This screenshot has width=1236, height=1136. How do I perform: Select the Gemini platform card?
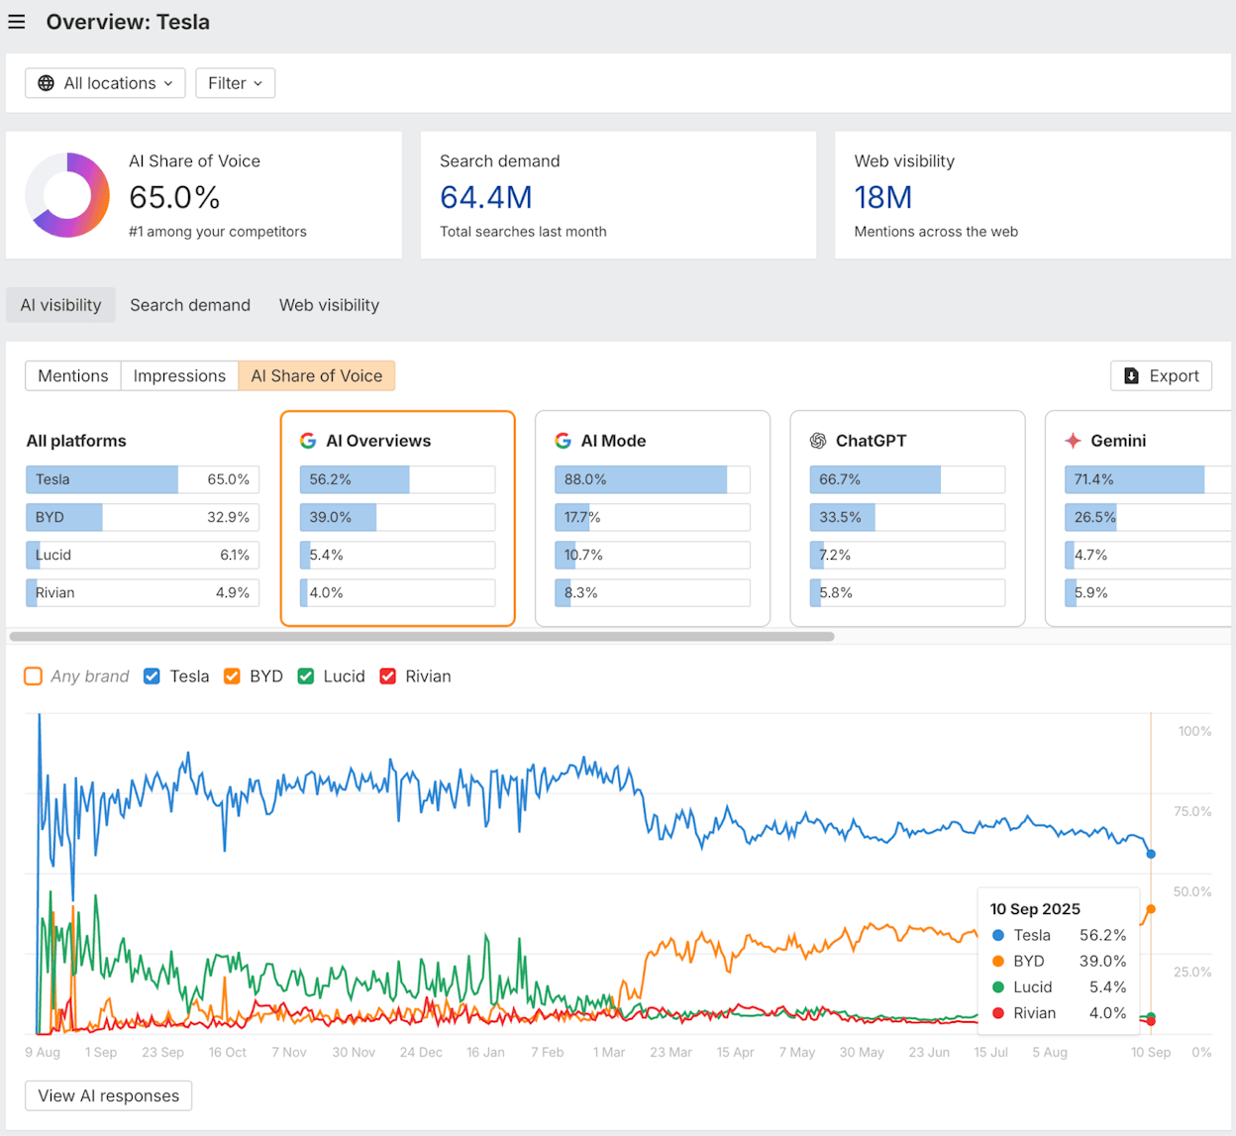[x=1139, y=519]
